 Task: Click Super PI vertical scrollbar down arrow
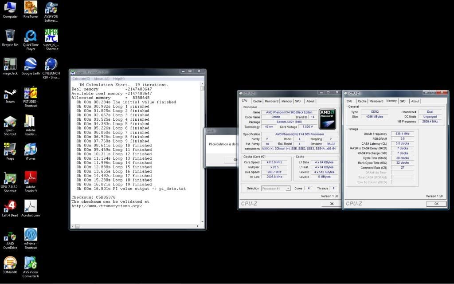coord(202,222)
